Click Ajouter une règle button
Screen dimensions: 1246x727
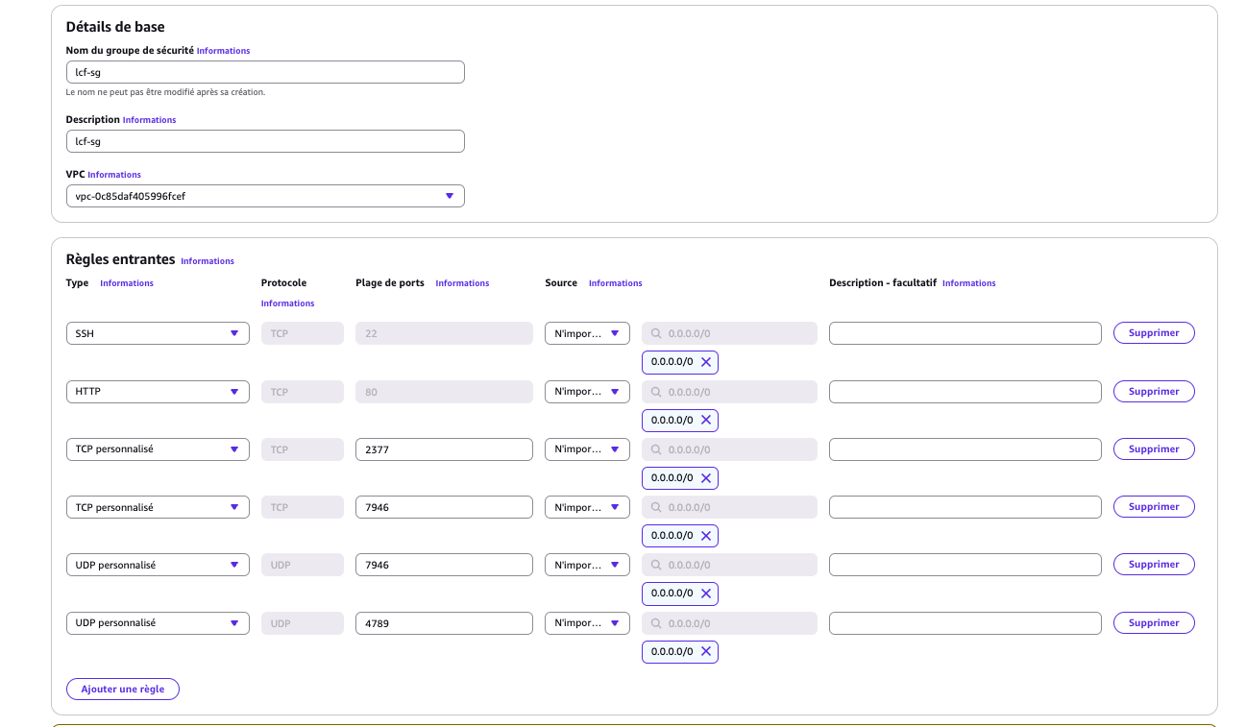pyautogui.click(x=123, y=689)
